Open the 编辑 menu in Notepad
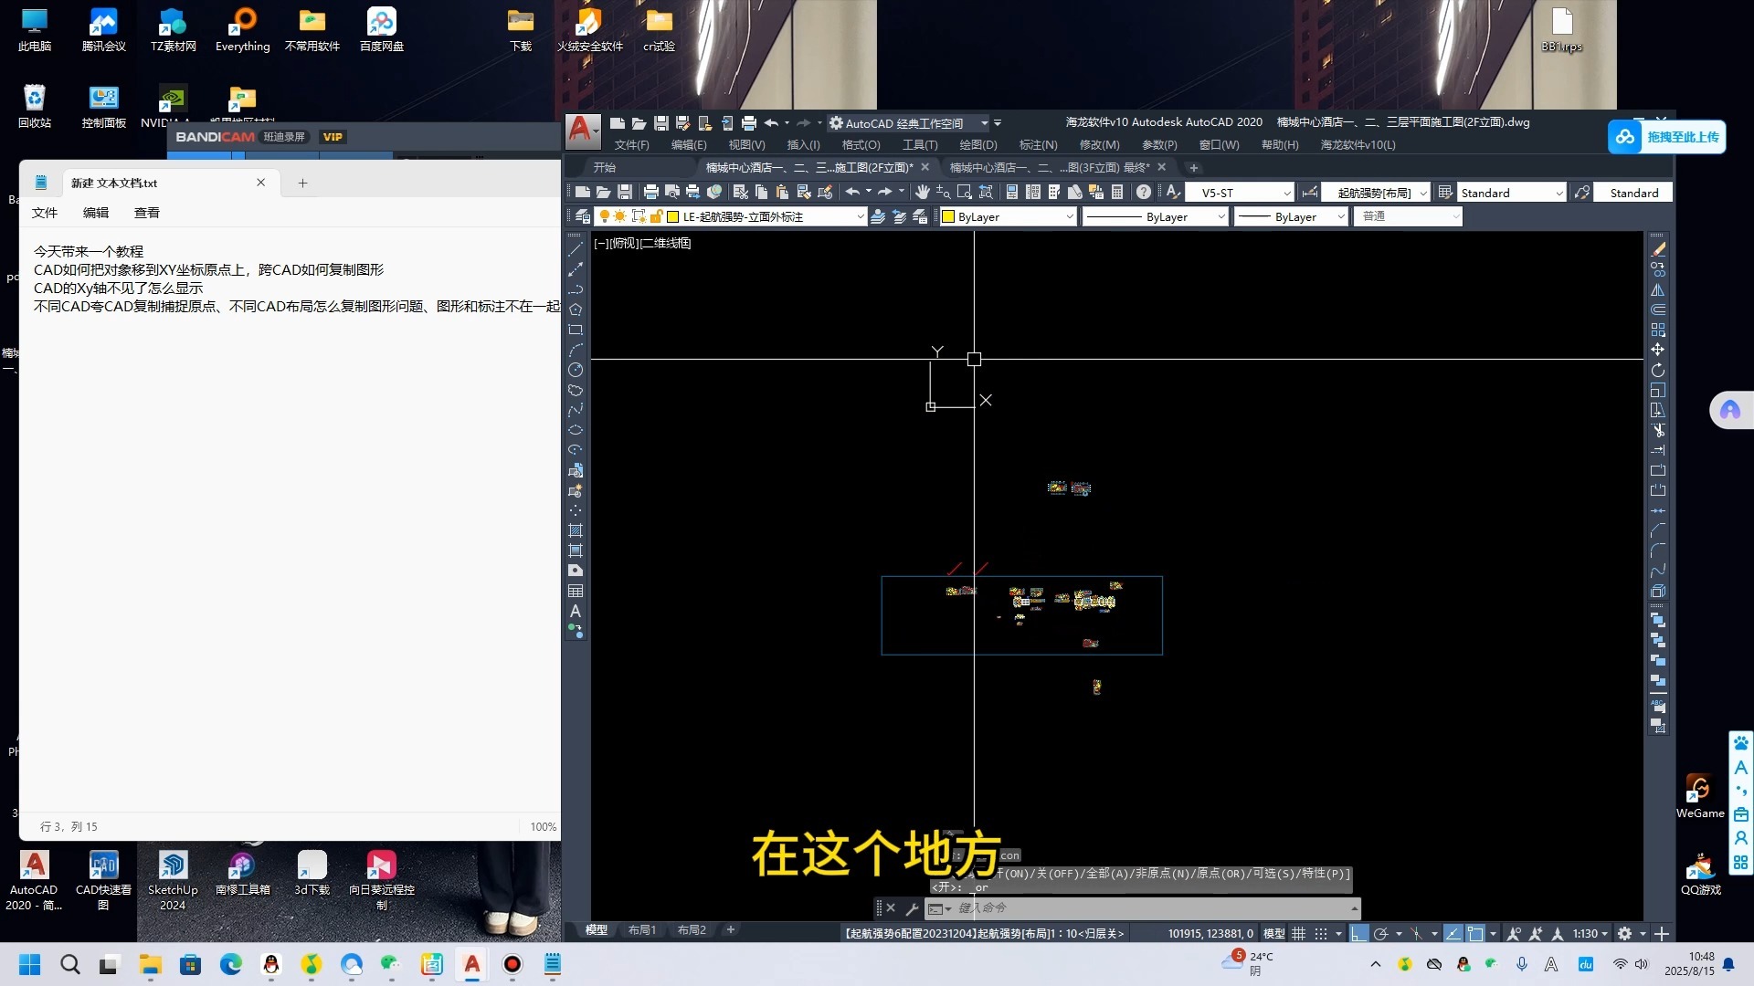 tap(96, 213)
